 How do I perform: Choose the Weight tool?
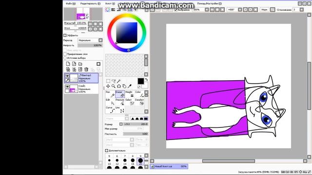(x=130, y=94)
